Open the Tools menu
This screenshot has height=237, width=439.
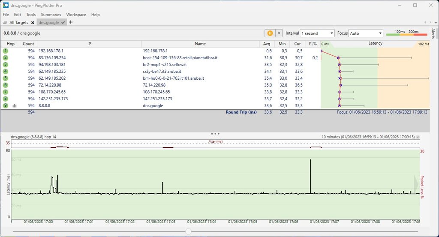tap(31, 15)
